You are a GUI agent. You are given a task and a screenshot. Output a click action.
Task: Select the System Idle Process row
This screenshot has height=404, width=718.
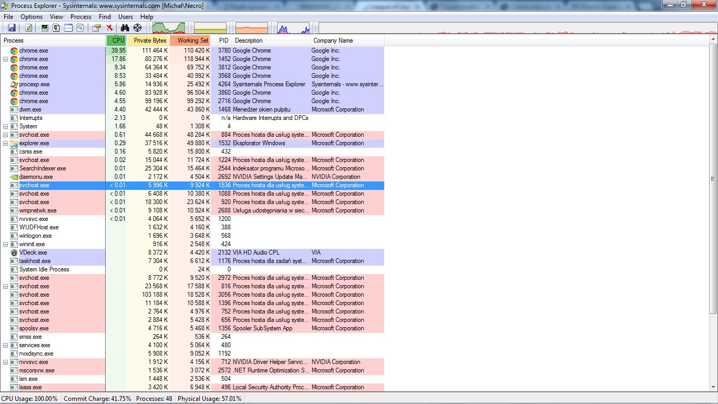click(192, 269)
